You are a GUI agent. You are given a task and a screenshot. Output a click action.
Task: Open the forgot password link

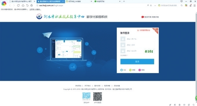click(124, 55)
